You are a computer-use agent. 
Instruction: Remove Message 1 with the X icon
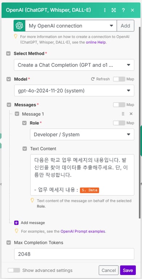(131, 114)
